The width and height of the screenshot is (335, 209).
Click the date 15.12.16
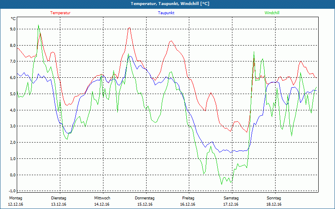pyautogui.click(x=145, y=204)
